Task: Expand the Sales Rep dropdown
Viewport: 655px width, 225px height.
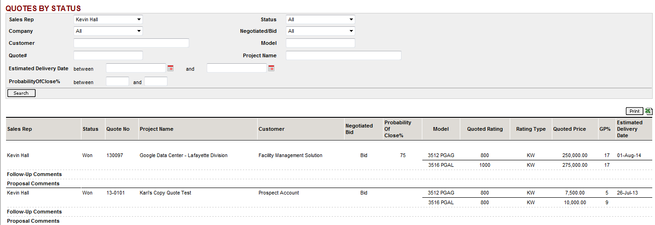Action: [108, 19]
